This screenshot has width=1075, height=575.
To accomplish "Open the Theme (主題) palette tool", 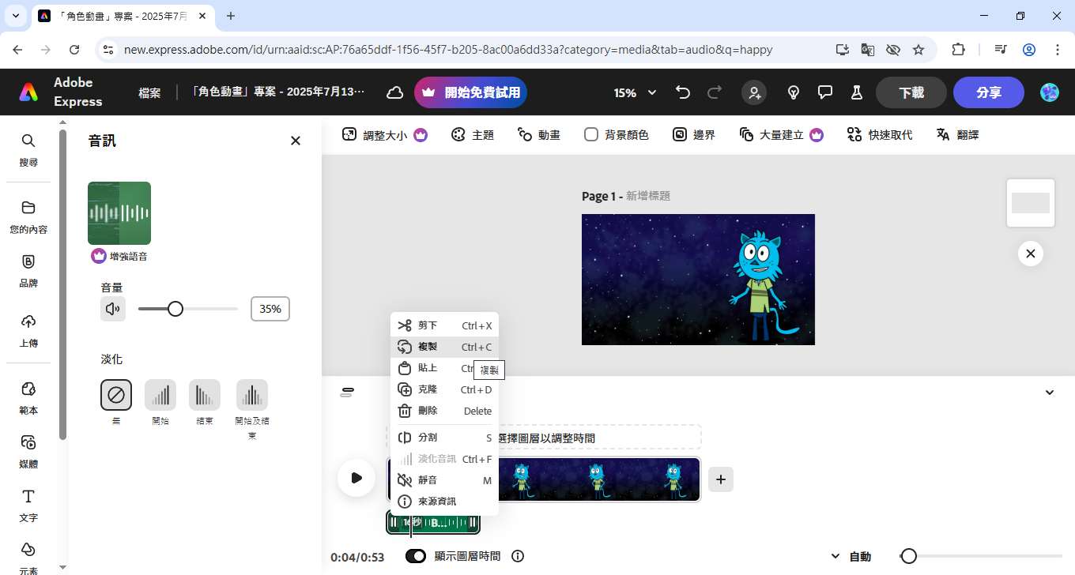I will pyautogui.click(x=472, y=135).
